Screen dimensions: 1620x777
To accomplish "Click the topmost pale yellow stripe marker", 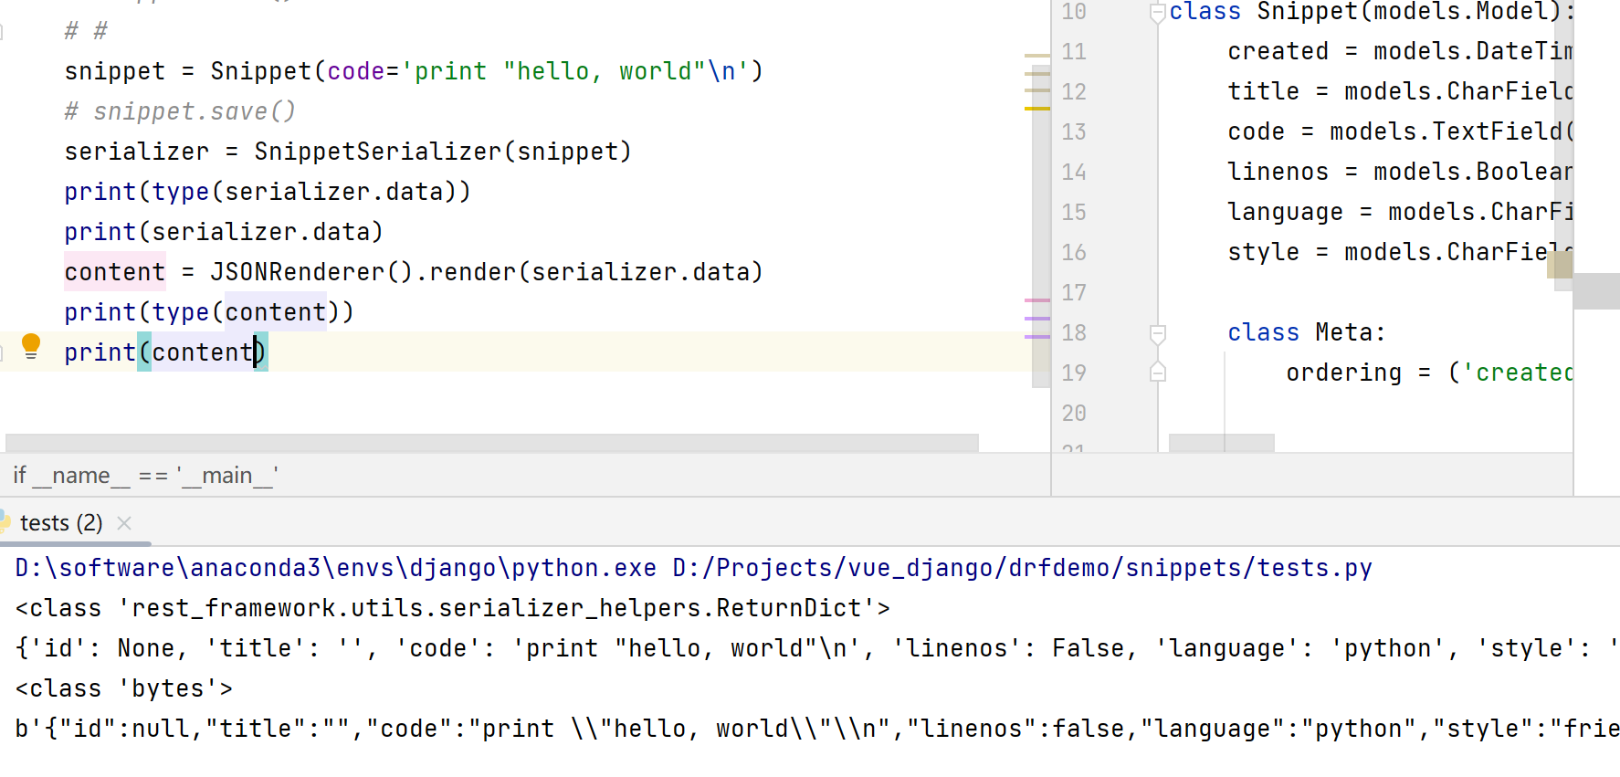I will pos(1036,56).
